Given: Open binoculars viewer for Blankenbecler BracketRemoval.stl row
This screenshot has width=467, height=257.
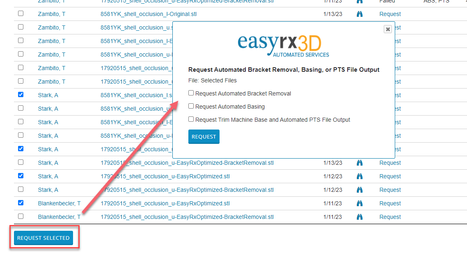Looking at the screenshot, I should [x=359, y=217].
